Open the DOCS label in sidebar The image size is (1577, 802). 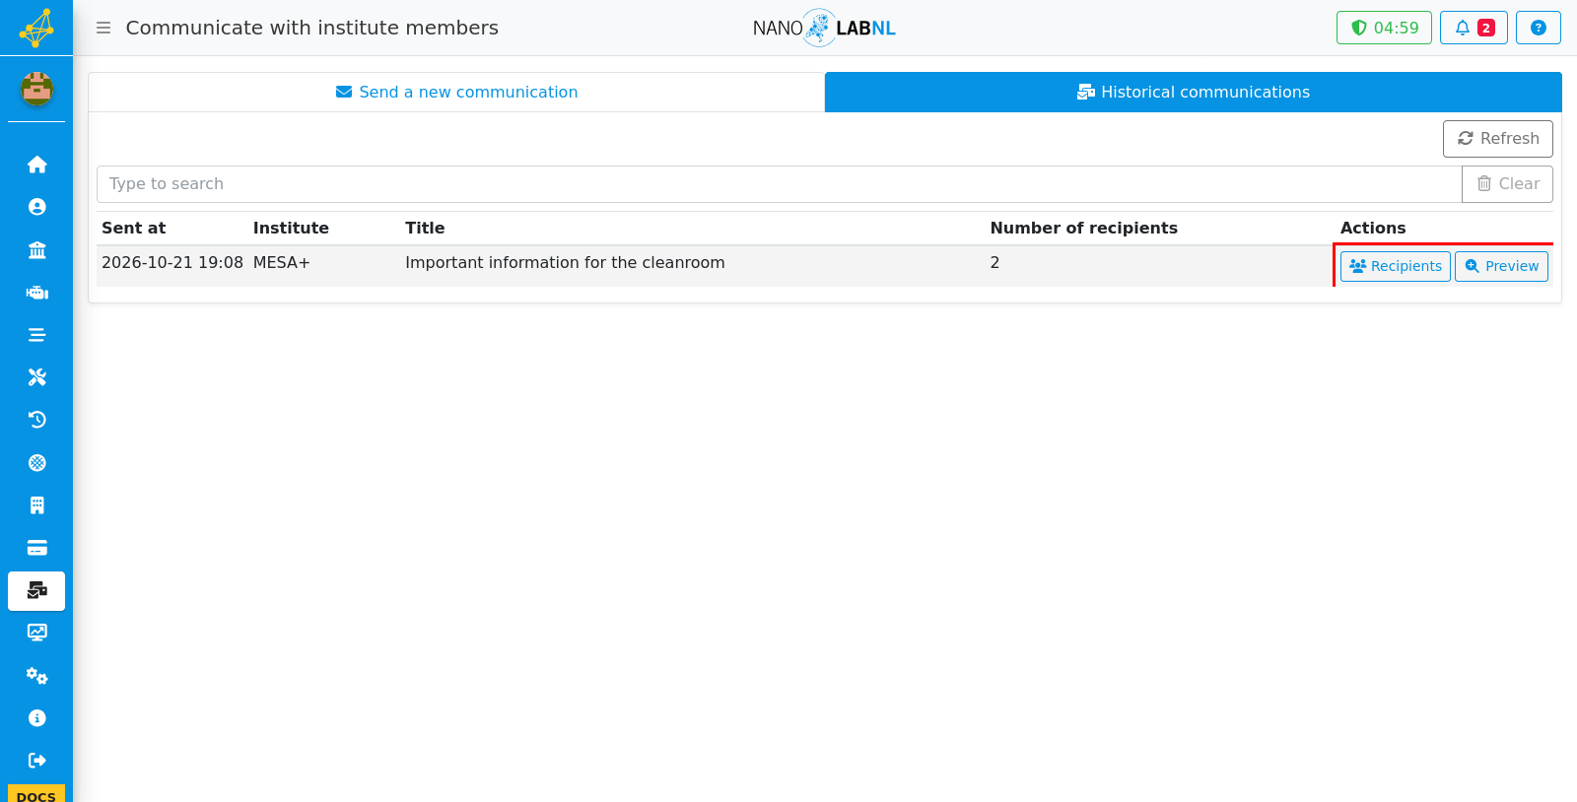point(36,794)
